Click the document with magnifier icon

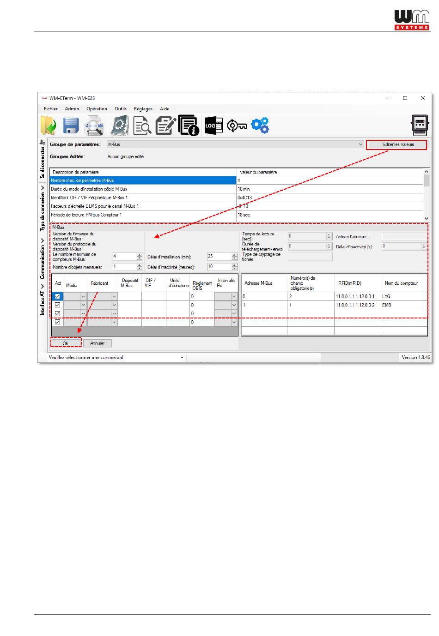[x=142, y=126]
